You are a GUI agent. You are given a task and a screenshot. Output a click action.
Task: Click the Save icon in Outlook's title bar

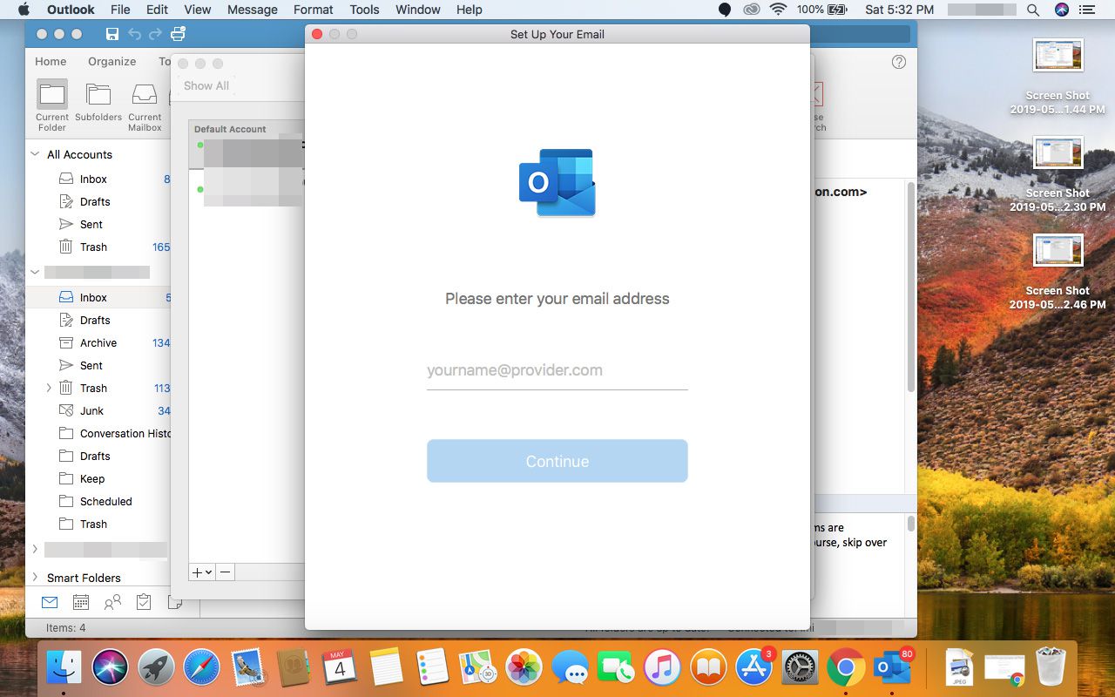coord(112,34)
